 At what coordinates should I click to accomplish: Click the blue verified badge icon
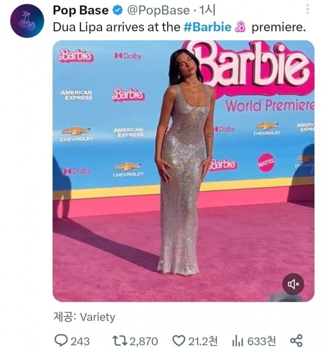[118, 10]
